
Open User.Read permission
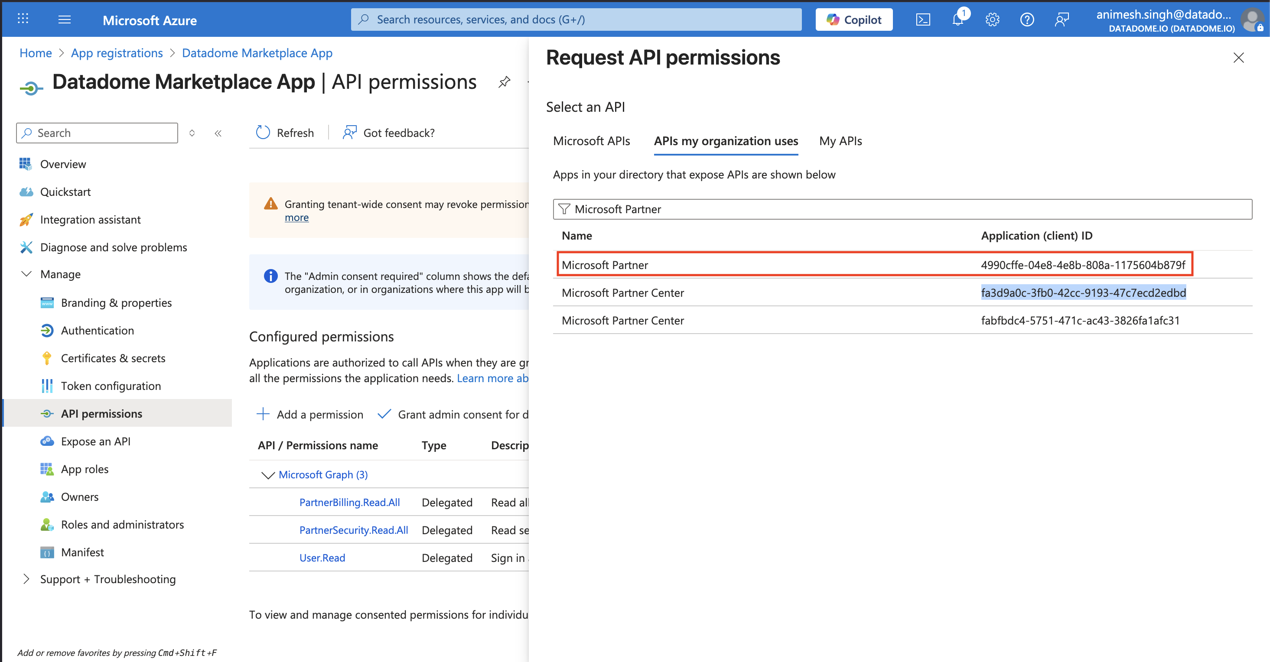pyautogui.click(x=322, y=558)
